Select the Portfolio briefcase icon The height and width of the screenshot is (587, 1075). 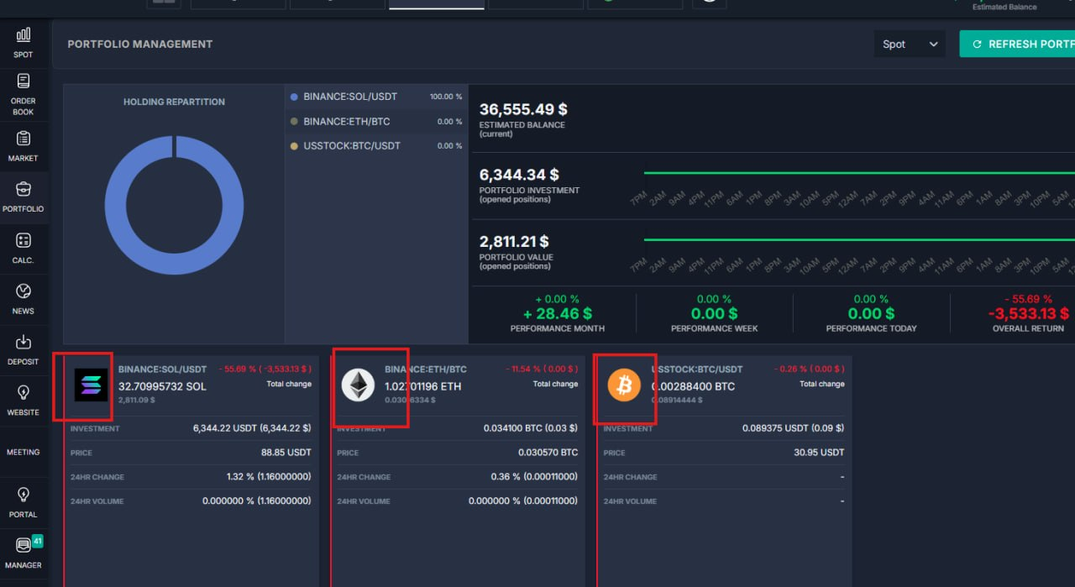(24, 189)
